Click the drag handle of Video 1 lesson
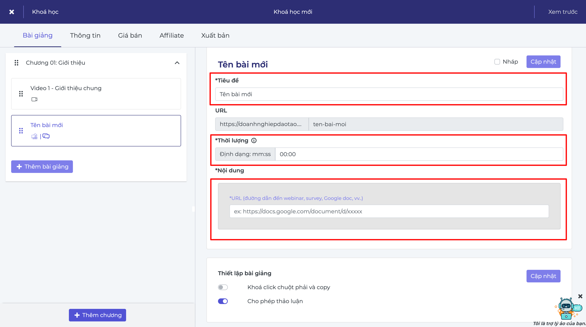This screenshot has width=586, height=327. [x=21, y=94]
